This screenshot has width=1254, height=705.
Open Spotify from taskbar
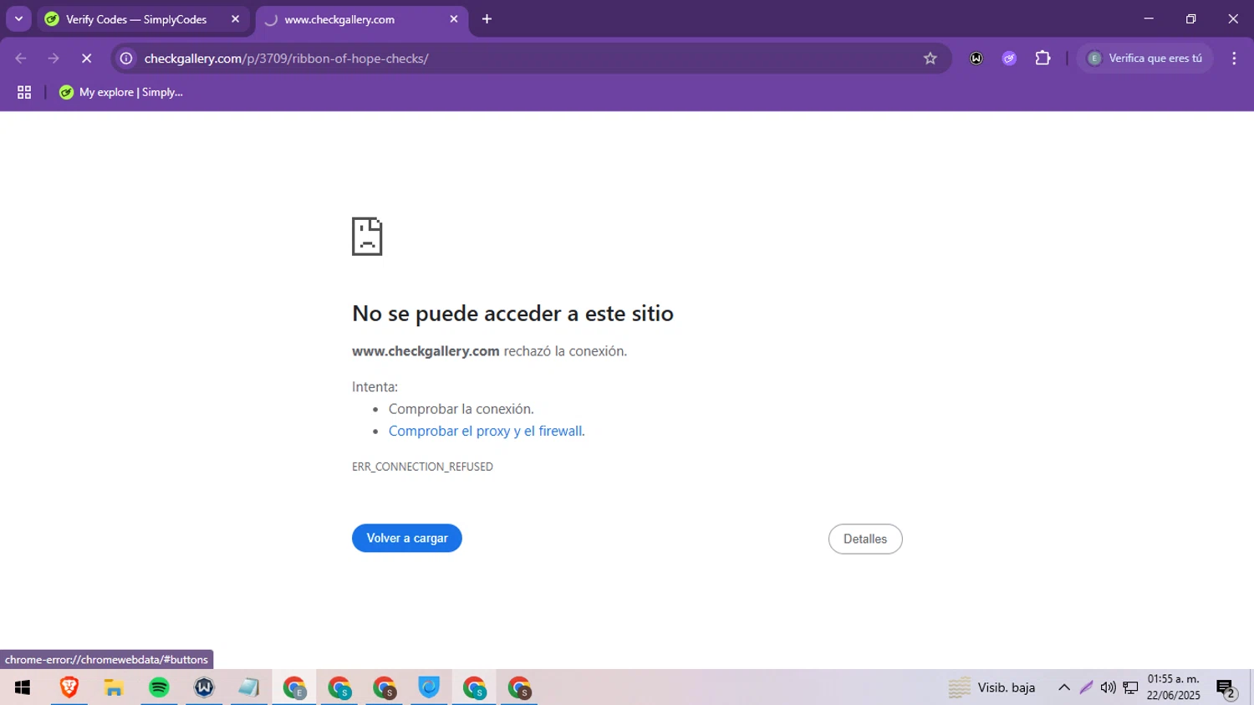coord(159,688)
